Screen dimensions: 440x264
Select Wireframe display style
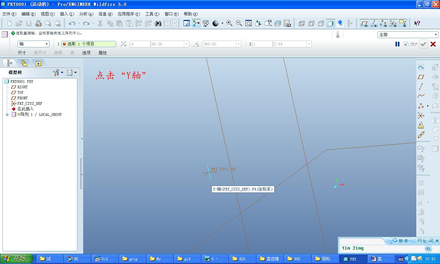(x=302, y=23)
